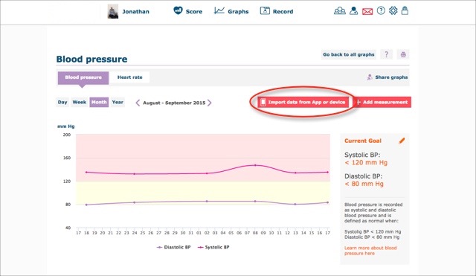Open the Score menu item
Image resolution: width=476 pixels, height=276 pixels.
(187, 11)
